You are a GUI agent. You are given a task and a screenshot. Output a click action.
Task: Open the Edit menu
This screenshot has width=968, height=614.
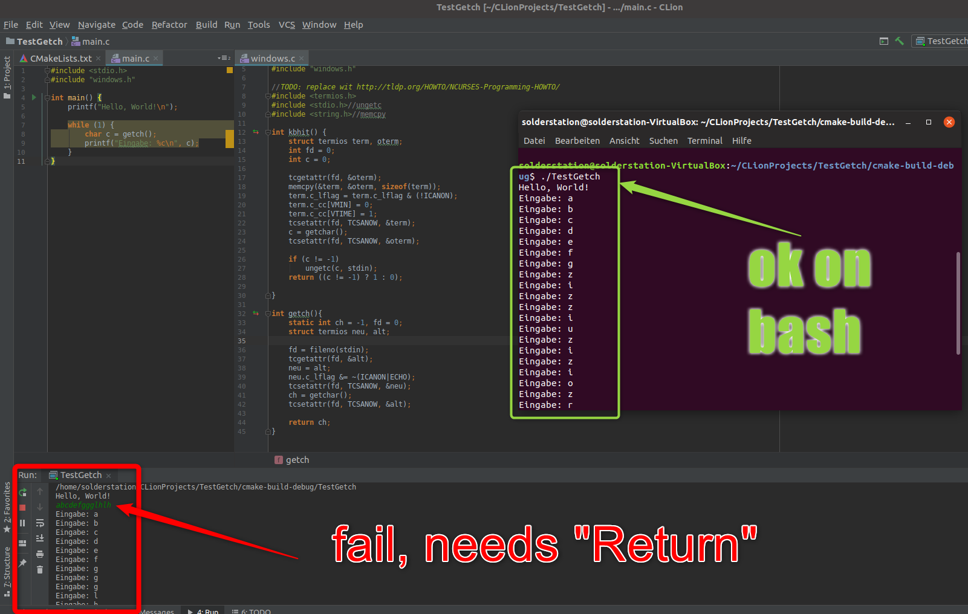34,25
